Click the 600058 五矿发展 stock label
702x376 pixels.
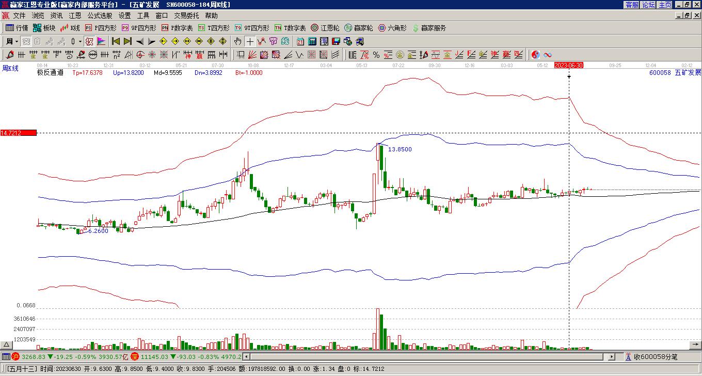tap(675, 73)
